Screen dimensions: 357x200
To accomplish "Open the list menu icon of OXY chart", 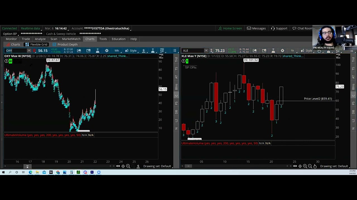I will (175, 51).
